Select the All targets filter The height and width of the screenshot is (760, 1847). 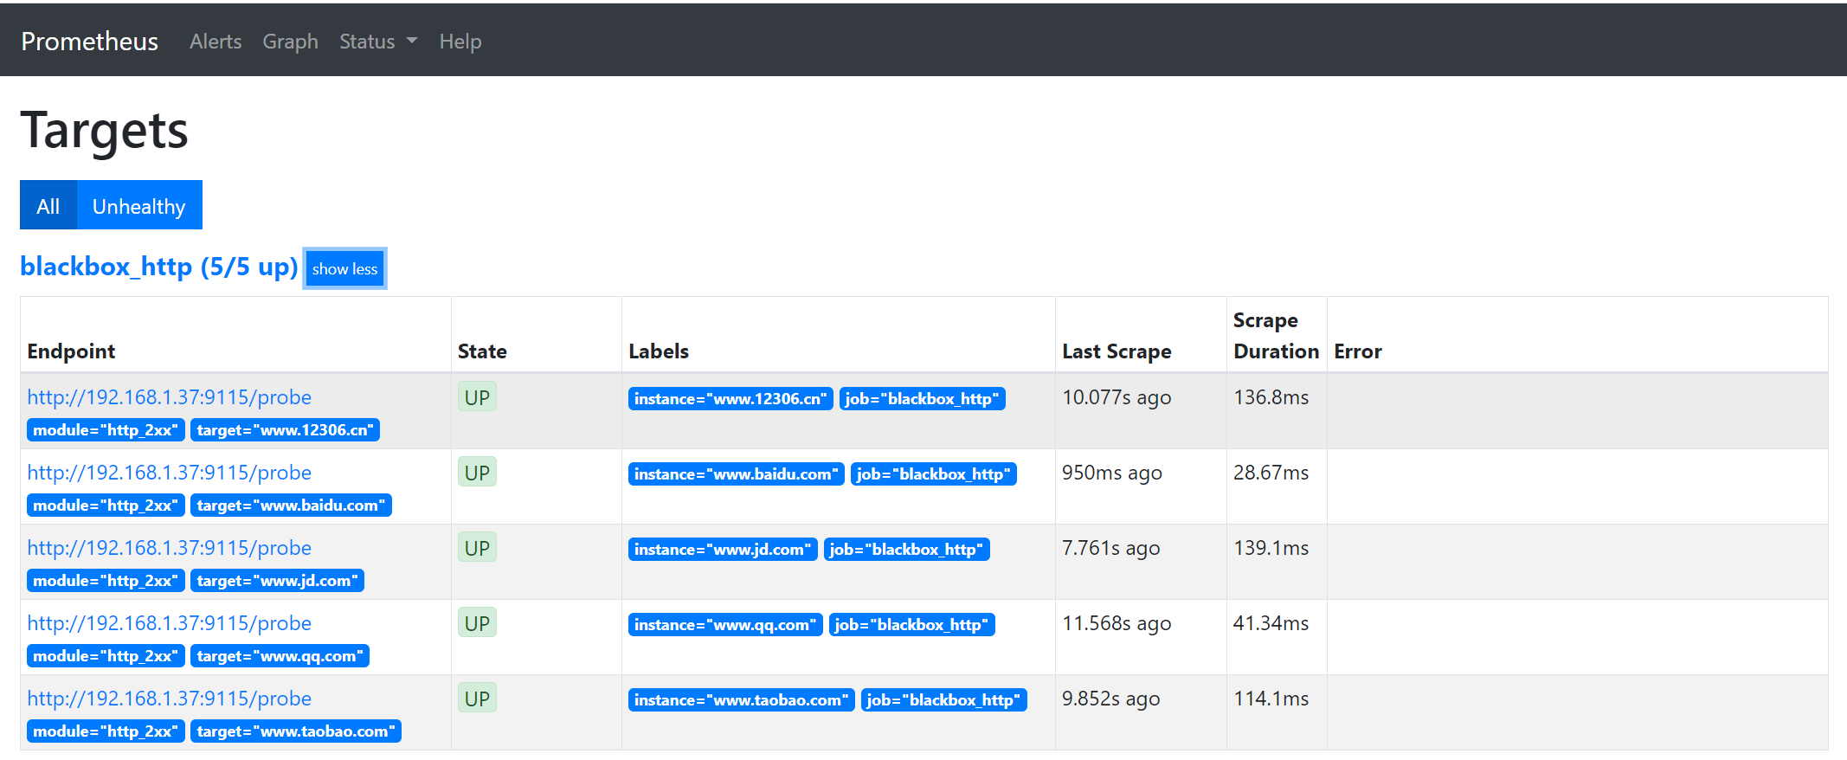pos(48,205)
